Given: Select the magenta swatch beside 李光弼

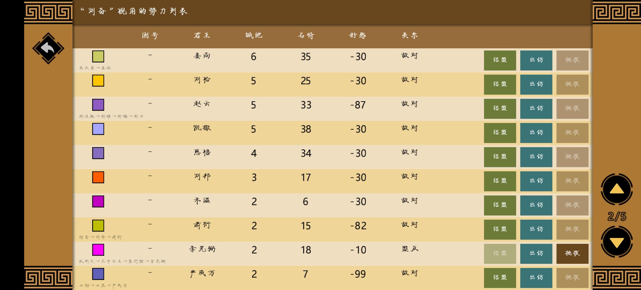Looking at the screenshot, I should 98,250.
